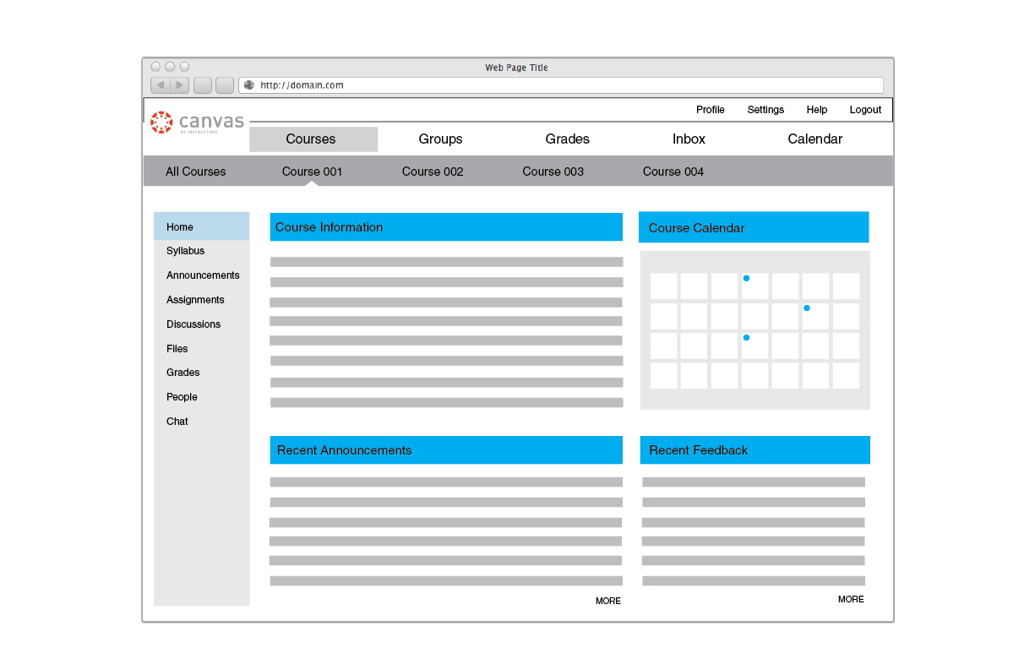Click the Canvas logo

point(197,123)
